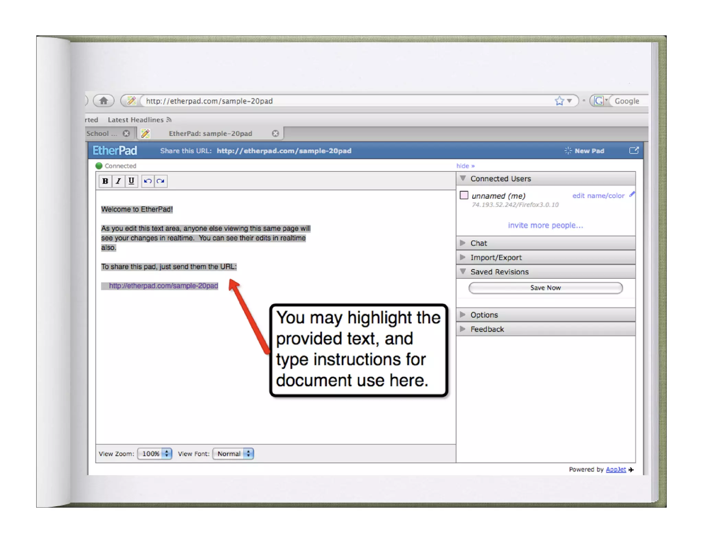Apply underline formatting
Image resolution: width=703 pixels, height=543 pixels.
[x=131, y=181]
